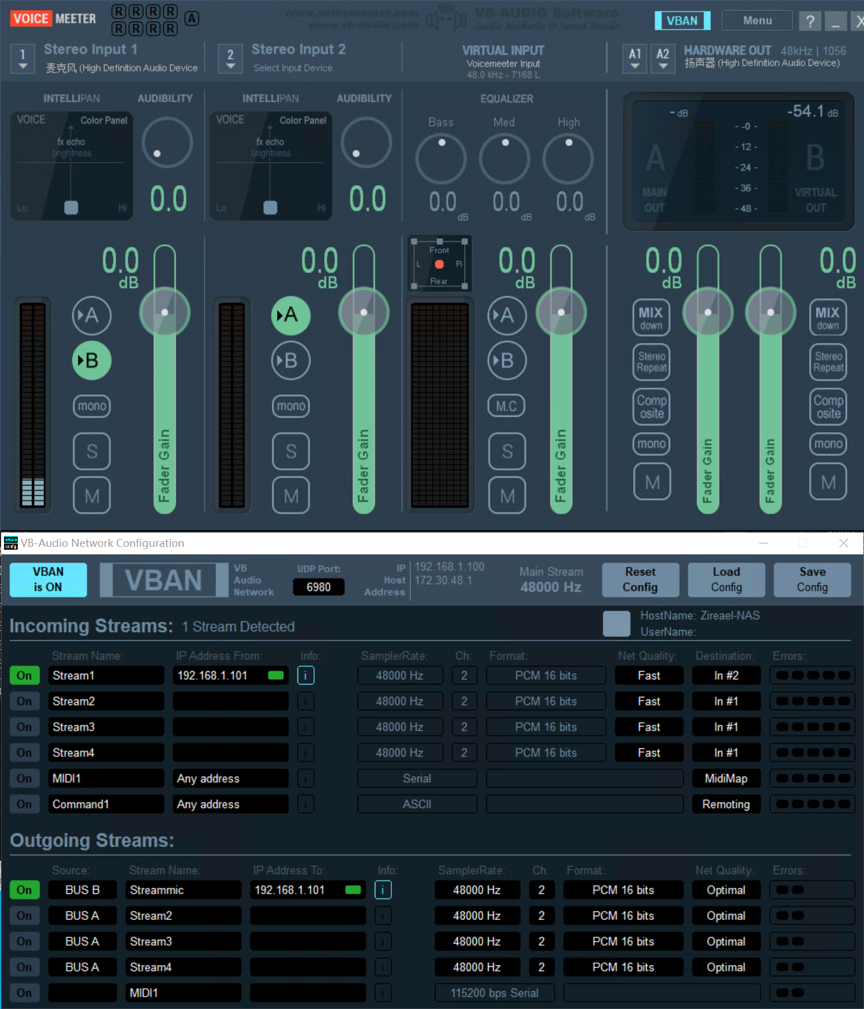864x1009 pixels.
Task: Click Reset Config button
Action: coord(640,579)
